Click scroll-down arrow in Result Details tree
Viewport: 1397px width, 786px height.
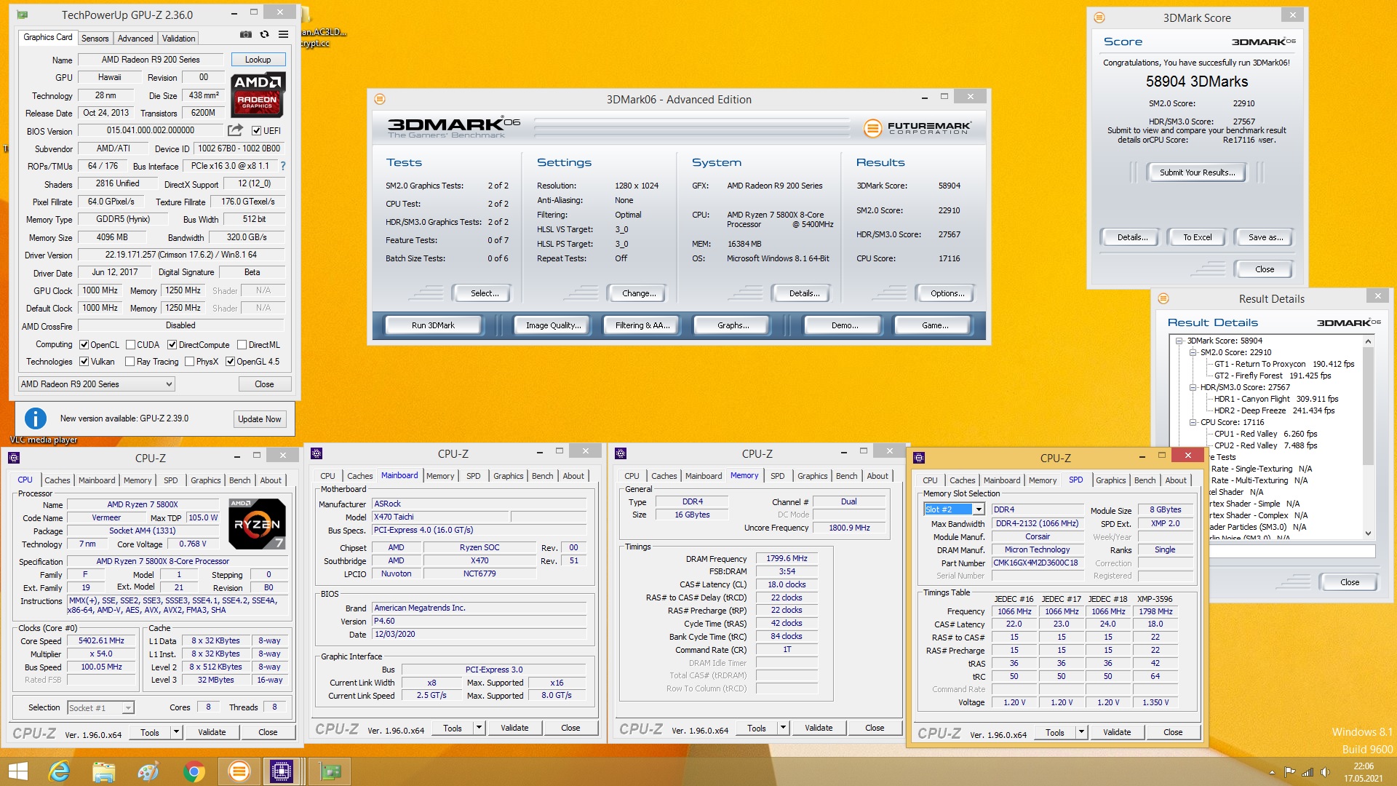pyautogui.click(x=1368, y=533)
